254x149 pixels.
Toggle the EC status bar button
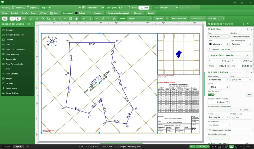[x=205, y=147]
